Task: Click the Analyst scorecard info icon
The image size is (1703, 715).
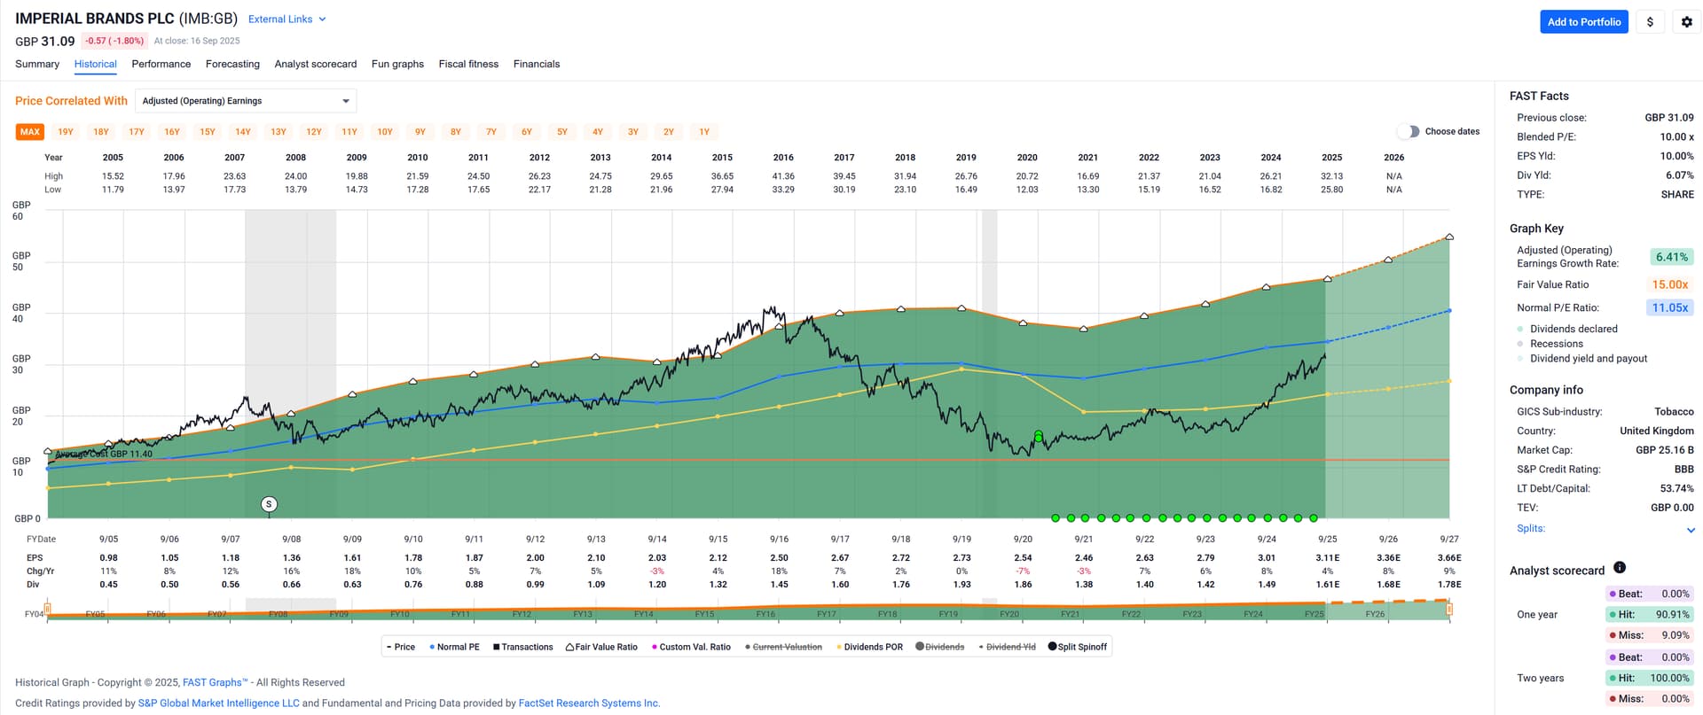Action: coord(1619,568)
